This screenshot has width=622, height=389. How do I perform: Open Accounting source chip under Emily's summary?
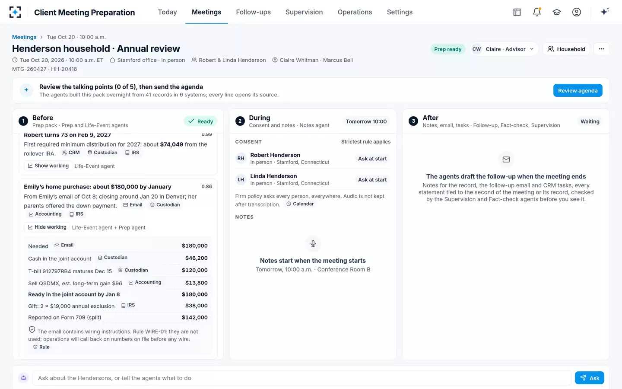(45, 214)
